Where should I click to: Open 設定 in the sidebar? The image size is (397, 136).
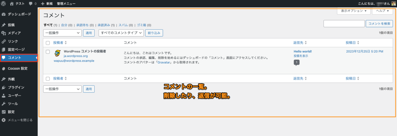point(19,112)
